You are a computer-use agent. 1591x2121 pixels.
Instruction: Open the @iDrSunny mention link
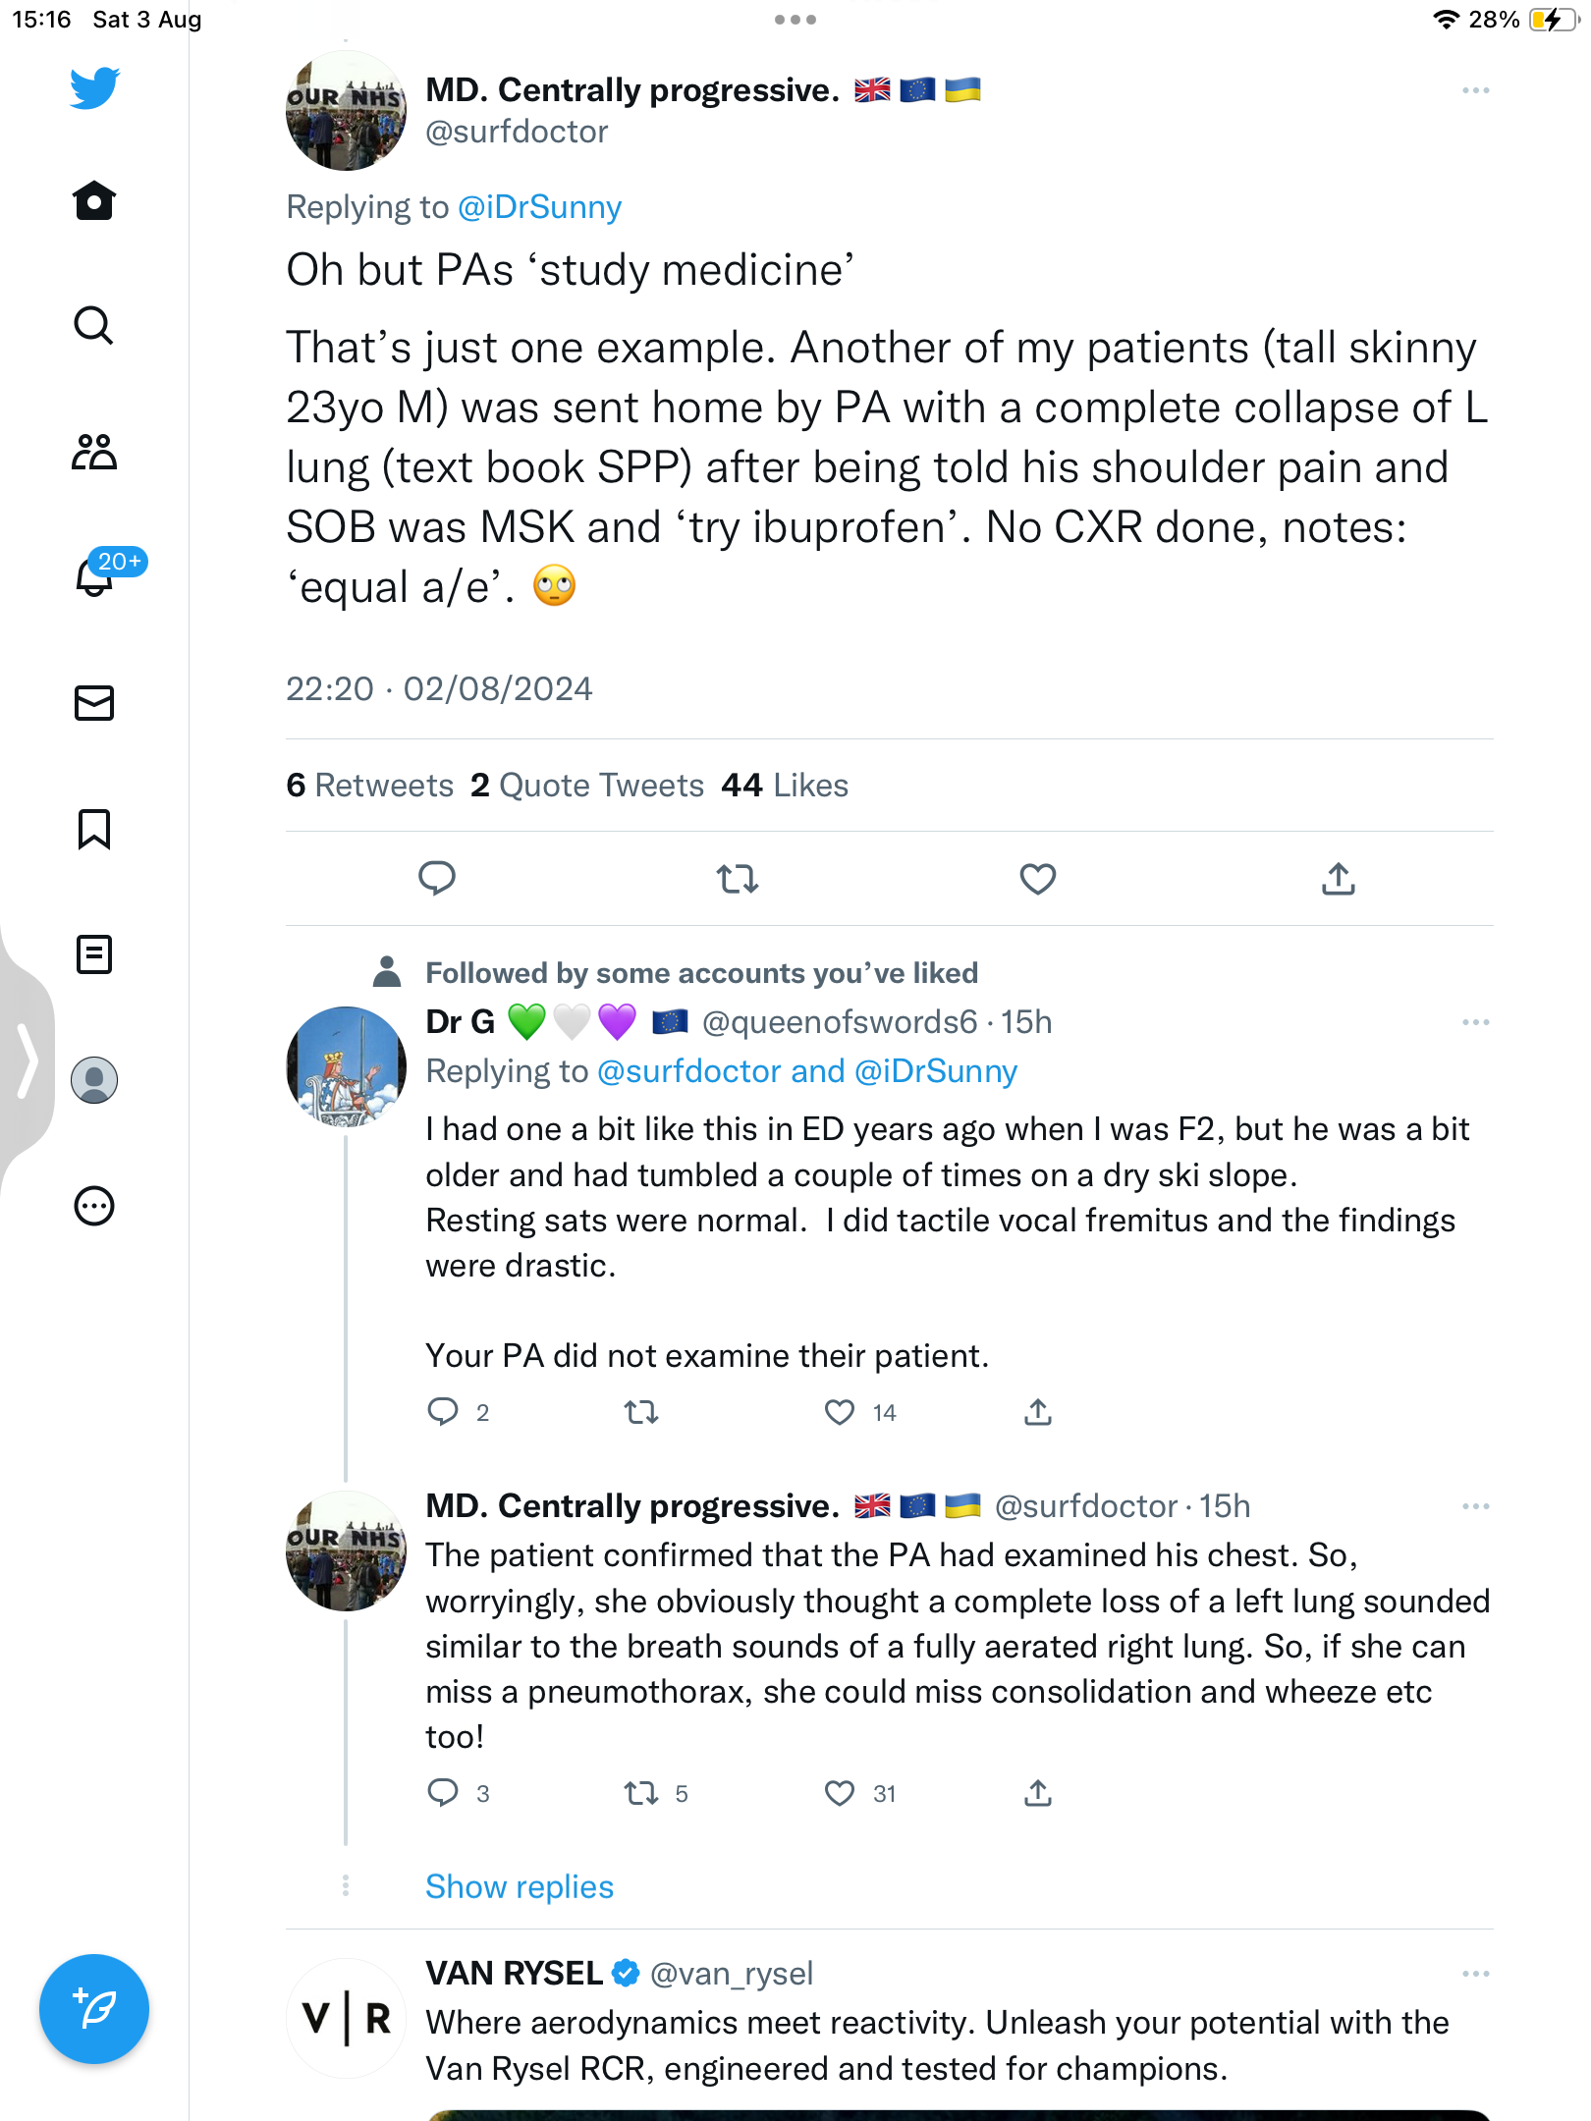[540, 207]
